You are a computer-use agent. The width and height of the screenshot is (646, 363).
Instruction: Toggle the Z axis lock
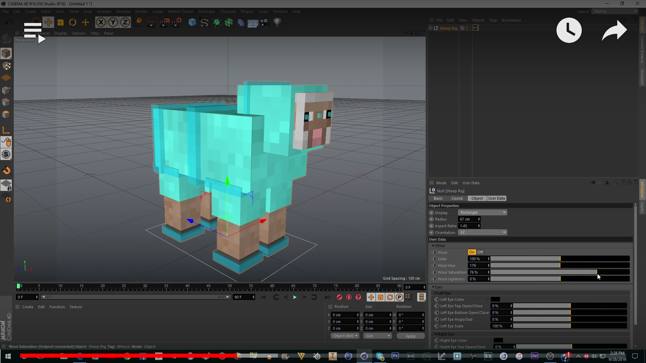coord(125,23)
